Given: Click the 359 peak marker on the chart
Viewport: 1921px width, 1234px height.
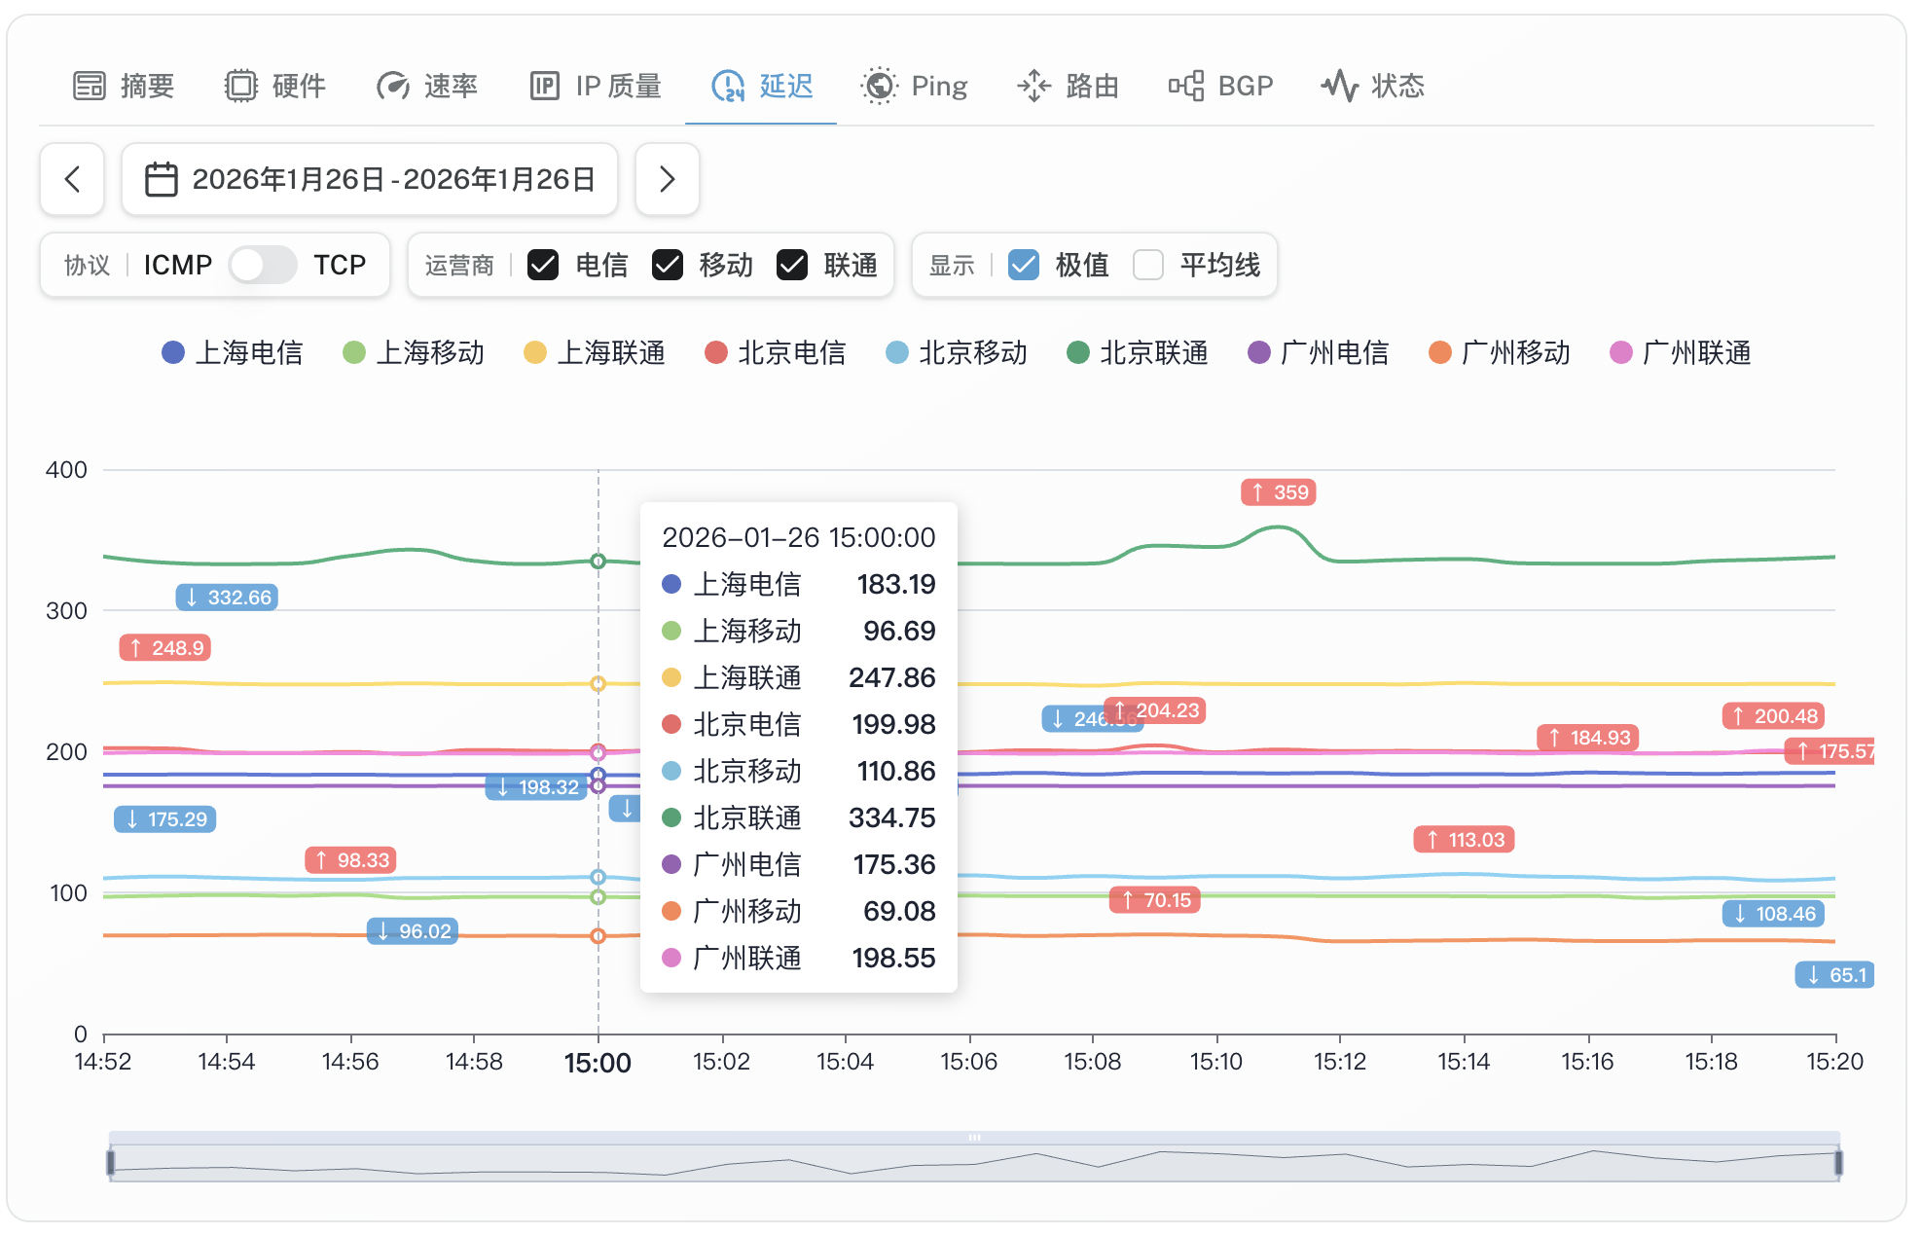Looking at the screenshot, I should 1279,492.
